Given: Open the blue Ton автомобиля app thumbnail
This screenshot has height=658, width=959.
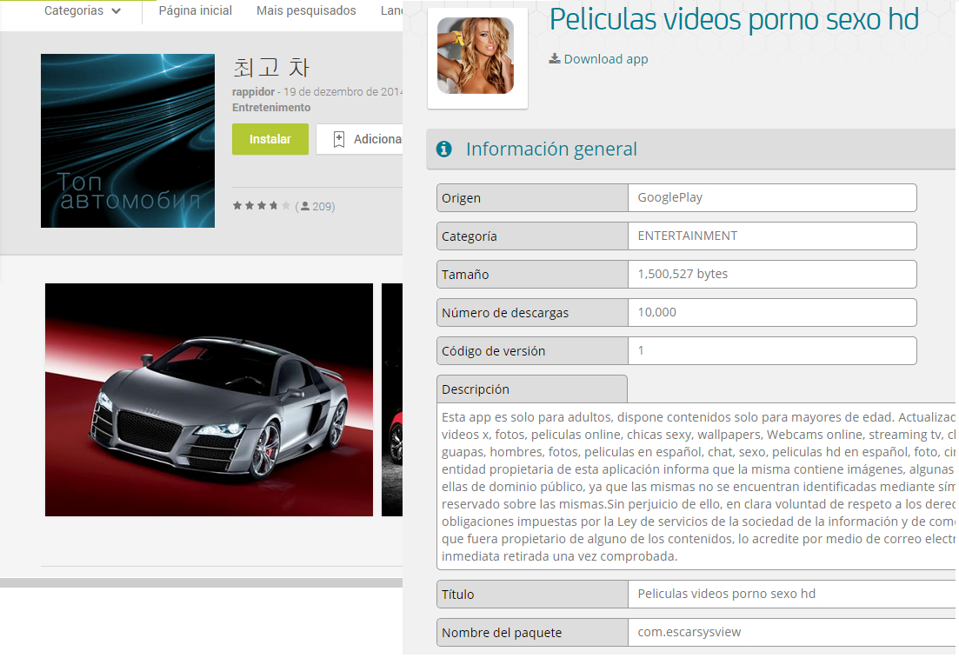Looking at the screenshot, I should [x=128, y=141].
